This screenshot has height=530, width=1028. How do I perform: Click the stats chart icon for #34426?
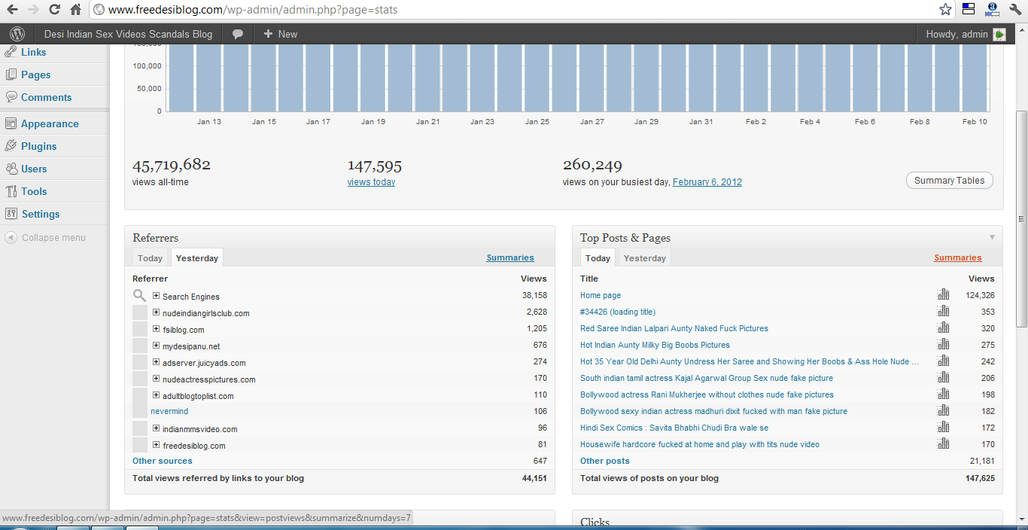pyautogui.click(x=943, y=312)
